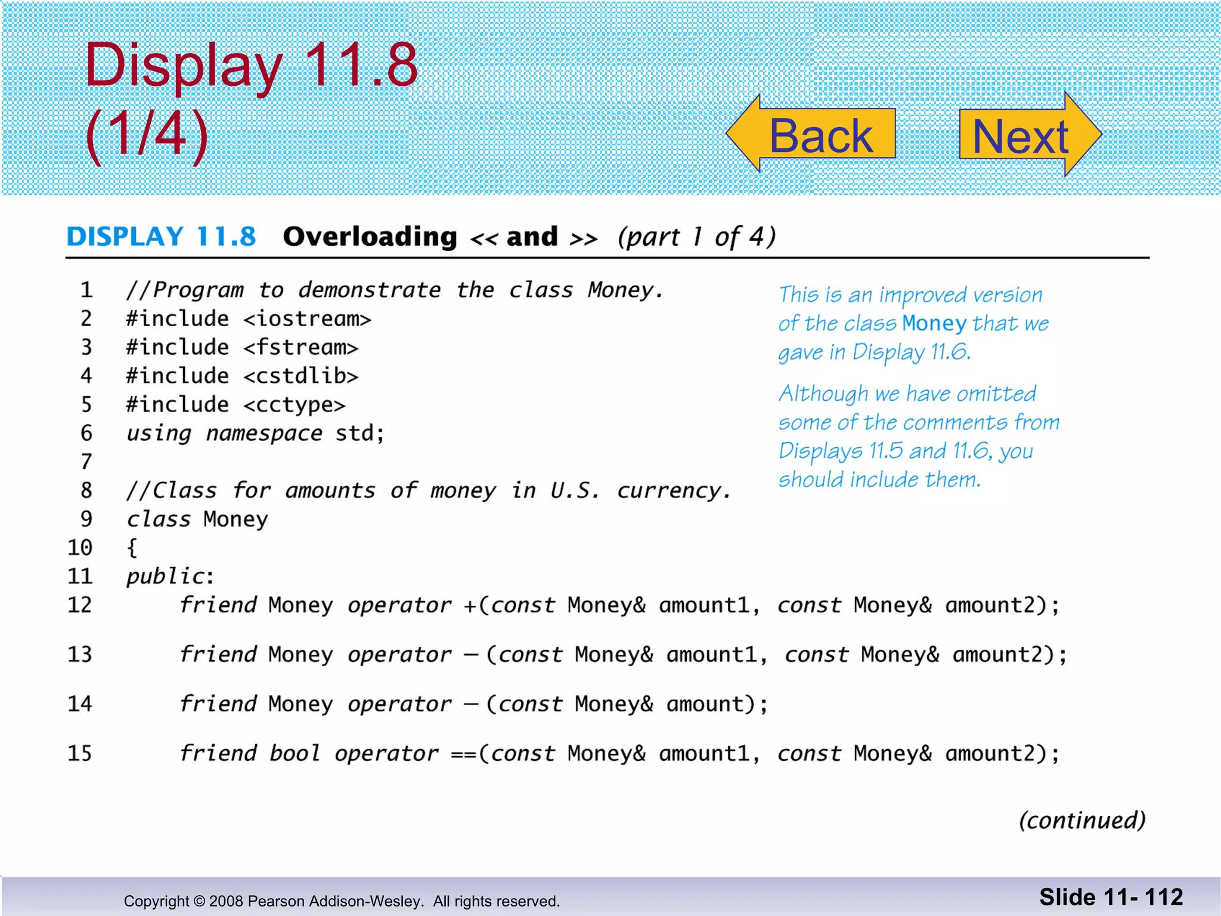Select line 13 binary 'operator -' declaration
The image size is (1221, 916).
[624, 655]
